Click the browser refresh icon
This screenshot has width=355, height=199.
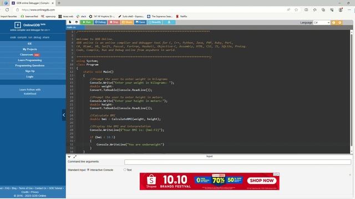pos(7,10)
